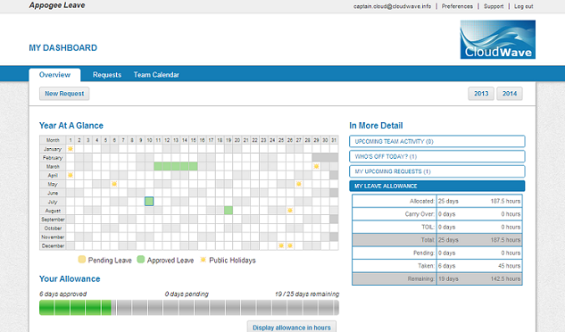565x332 pixels.
Task: Click the December 25 holiday sun icon
Action: click(281, 245)
